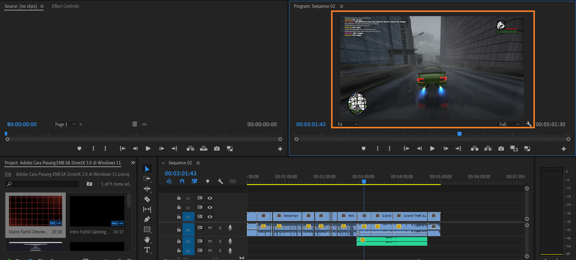Expand hidden Project panel tabs chevron
The width and height of the screenshot is (576, 260).
click(x=133, y=163)
